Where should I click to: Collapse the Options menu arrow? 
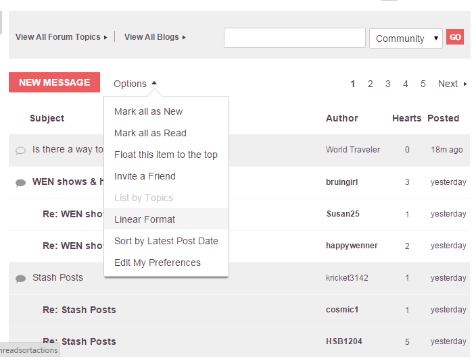click(154, 83)
